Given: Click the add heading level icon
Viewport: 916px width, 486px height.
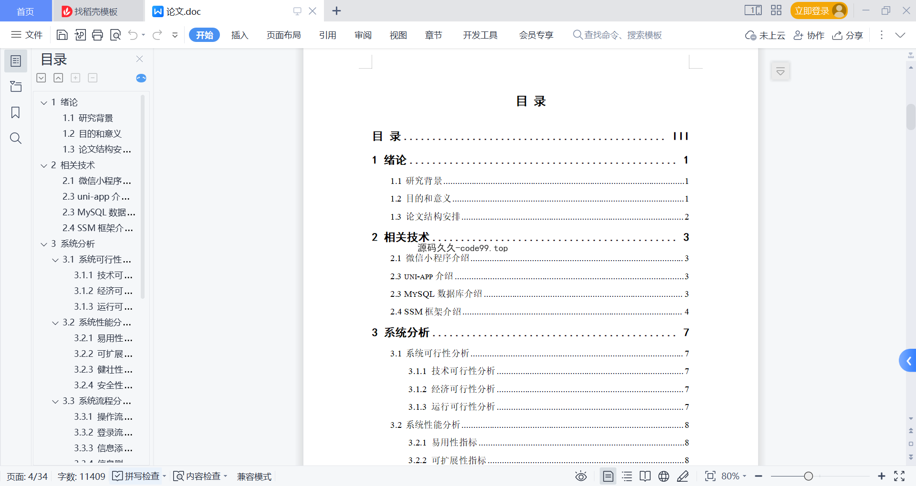Looking at the screenshot, I should 75,78.
